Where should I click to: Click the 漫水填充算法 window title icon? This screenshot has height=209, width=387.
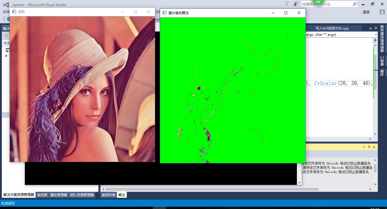coord(164,13)
